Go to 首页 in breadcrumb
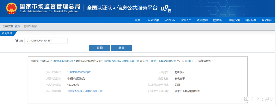The height and width of the screenshot is (105, 276). click(17, 26)
